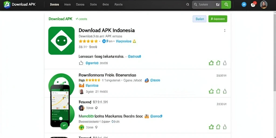Click the yellow-green person icon after the blue link
The width and height of the screenshot is (276, 138).
click(134, 41)
